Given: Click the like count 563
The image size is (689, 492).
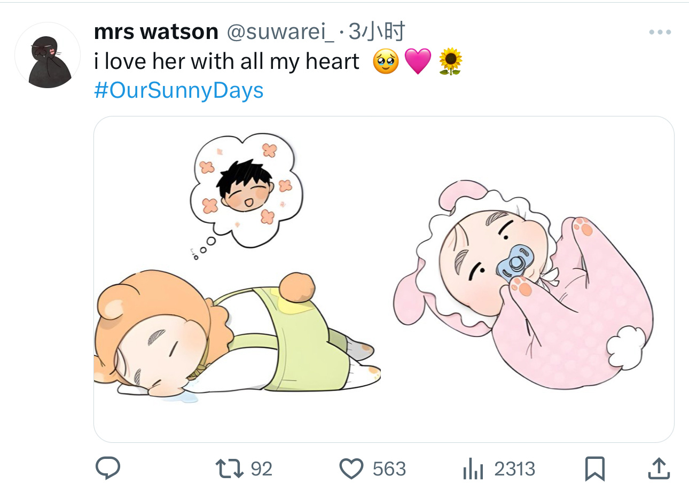Looking at the screenshot, I should 389,469.
